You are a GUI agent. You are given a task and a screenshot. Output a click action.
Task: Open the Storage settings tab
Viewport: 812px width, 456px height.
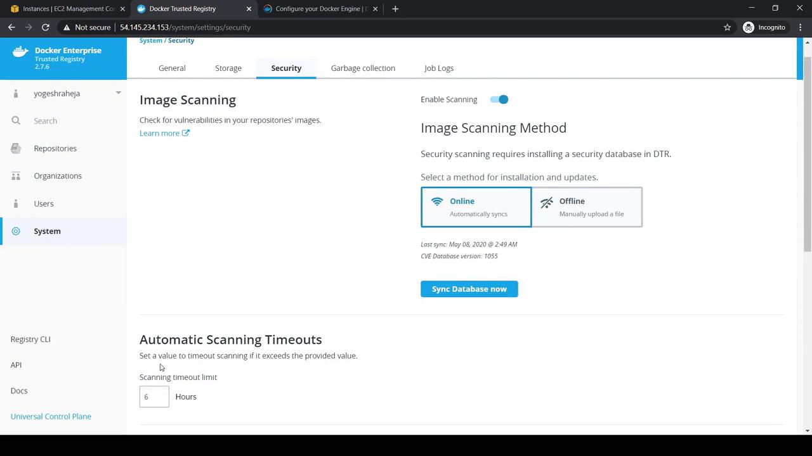coord(228,68)
